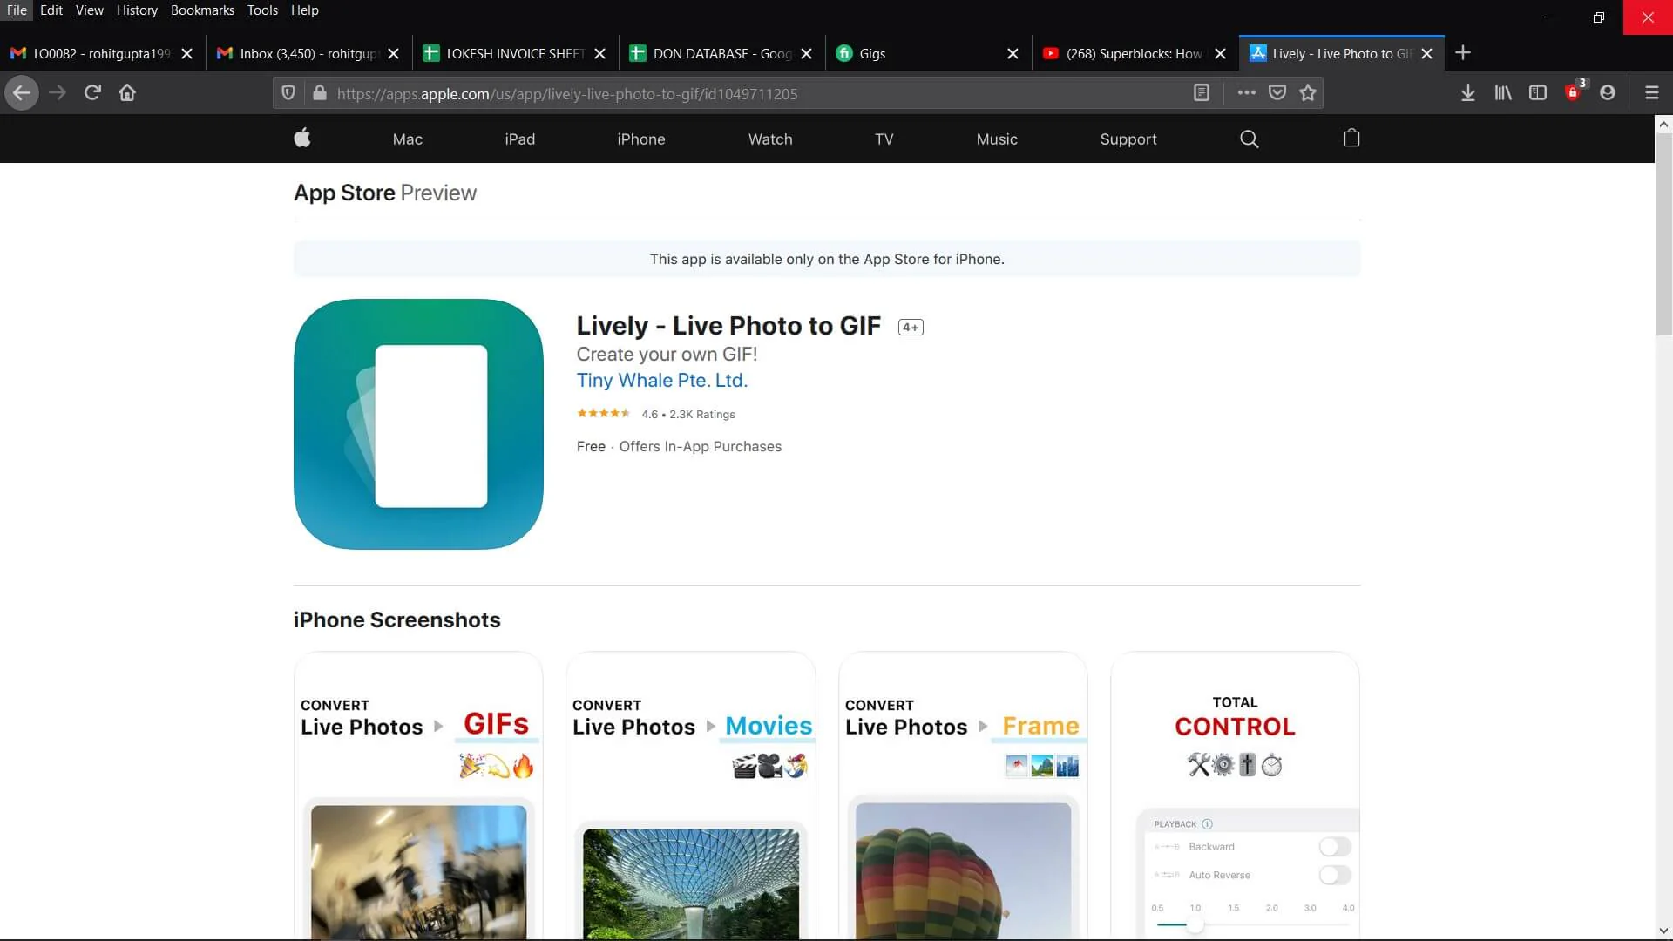Toggle reader view icon in address bar
This screenshot has width=1673, height=941.
pos(1202,93)
